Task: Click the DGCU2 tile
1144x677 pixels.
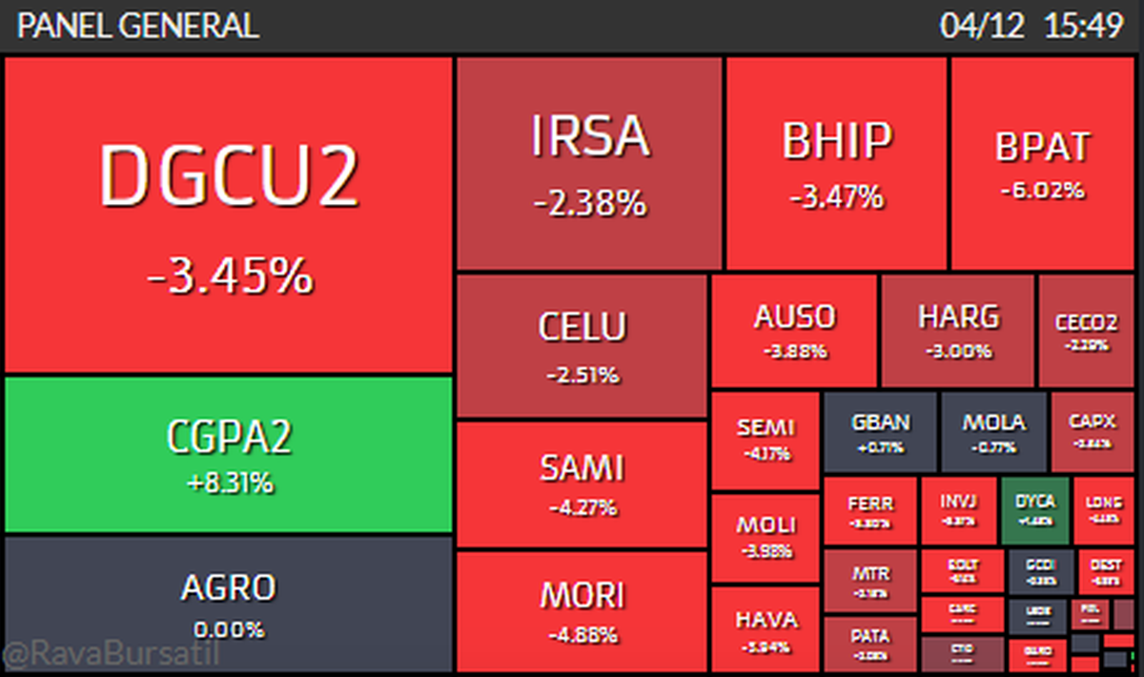Action: pos(228,215)
